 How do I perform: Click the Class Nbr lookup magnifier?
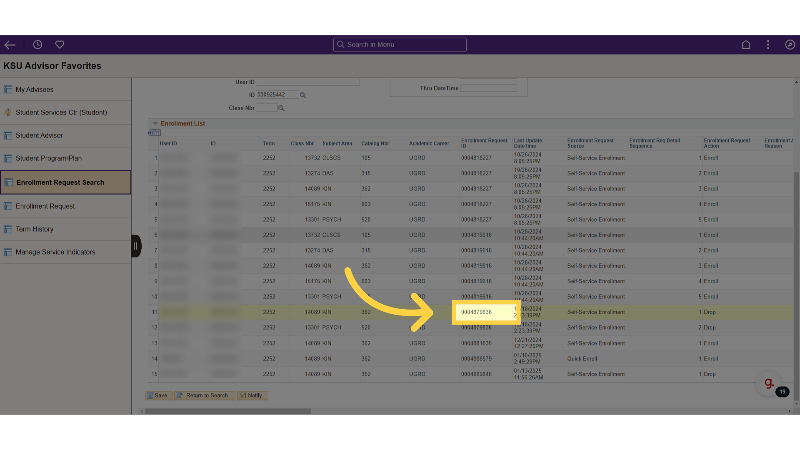click(281, 108)
